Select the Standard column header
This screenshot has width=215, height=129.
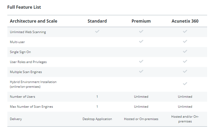pyautogui.click(x=97, y=21)
